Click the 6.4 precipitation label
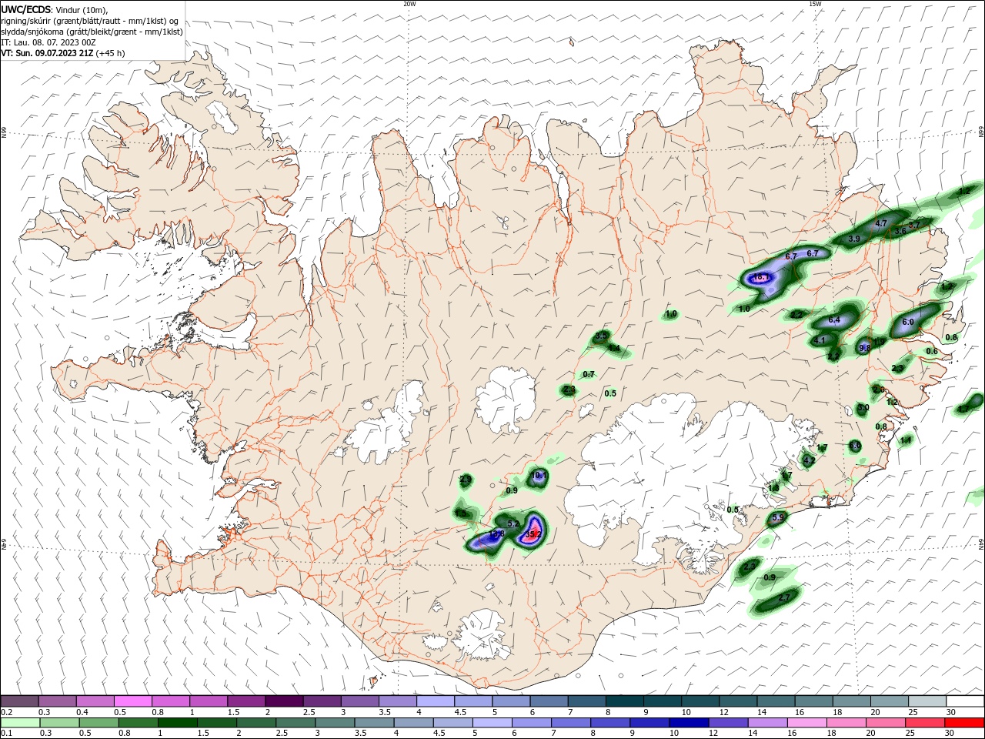 click(834, 320)
